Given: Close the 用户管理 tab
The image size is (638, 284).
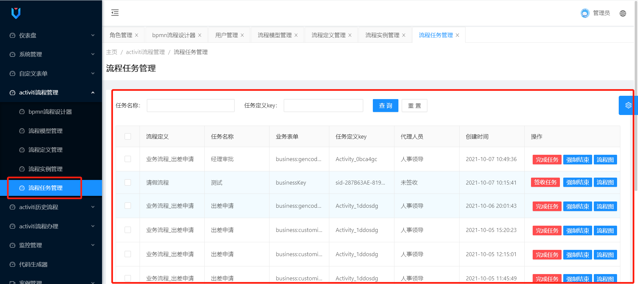Looking at the screenshot, I should click(242, 35).
